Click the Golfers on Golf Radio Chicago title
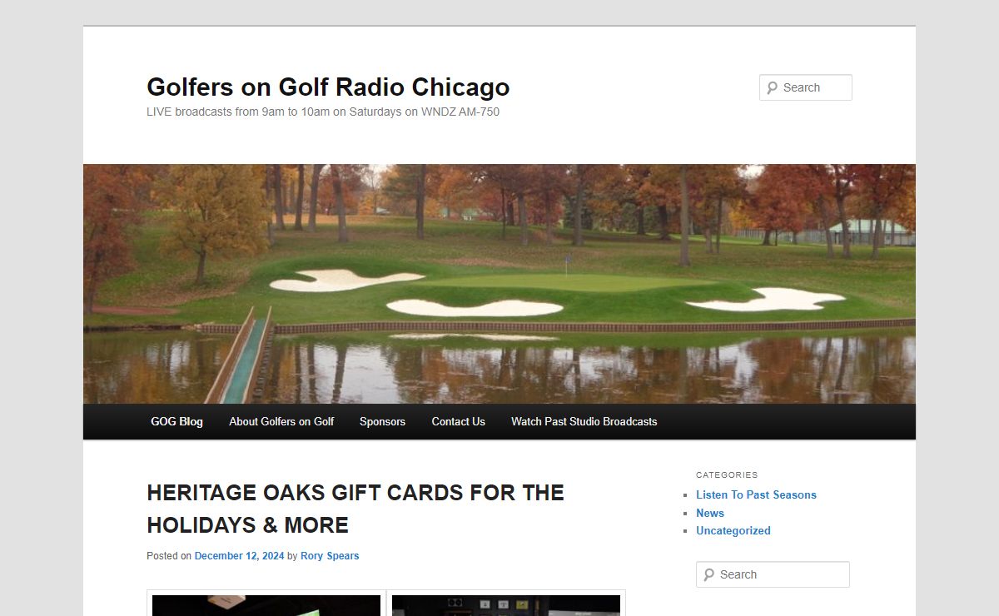 pos(328,87)
